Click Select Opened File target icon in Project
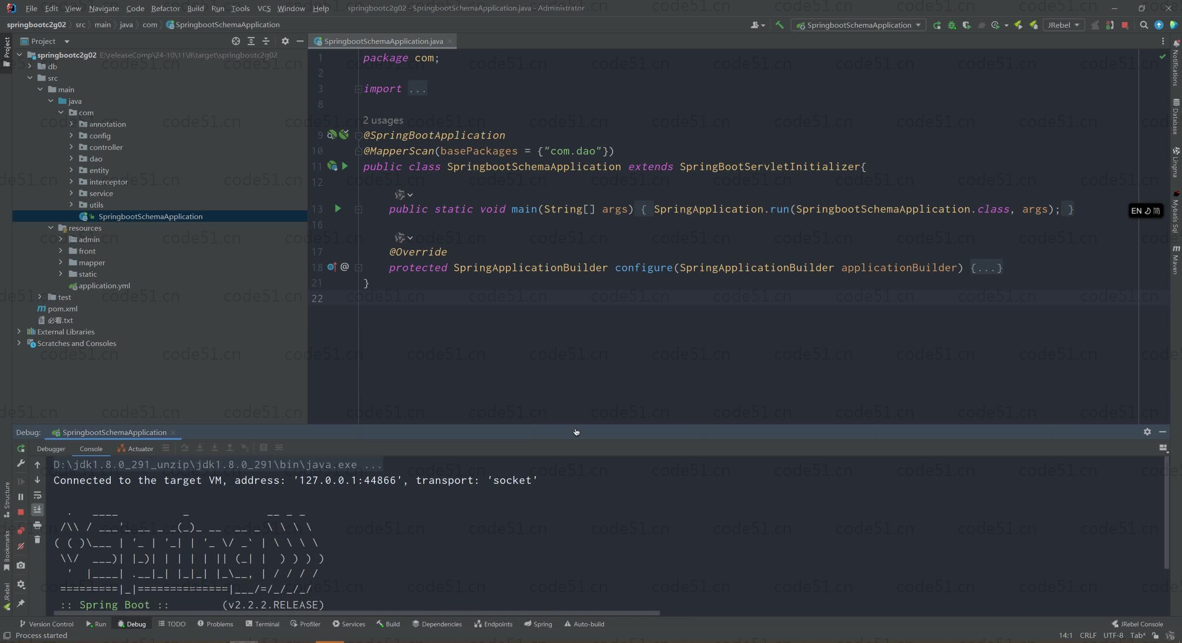The height and width of the screenshot is (643, 1182). coord(236,41)
